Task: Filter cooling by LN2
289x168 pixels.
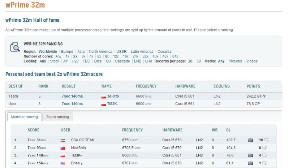Action: [x=138, y=61]
